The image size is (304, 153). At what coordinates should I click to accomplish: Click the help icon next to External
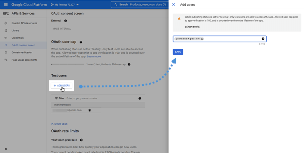coord(65,21)
